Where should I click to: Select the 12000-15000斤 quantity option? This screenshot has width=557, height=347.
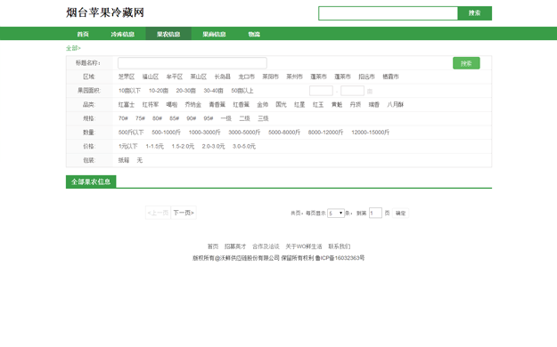[x=371, y=133]
